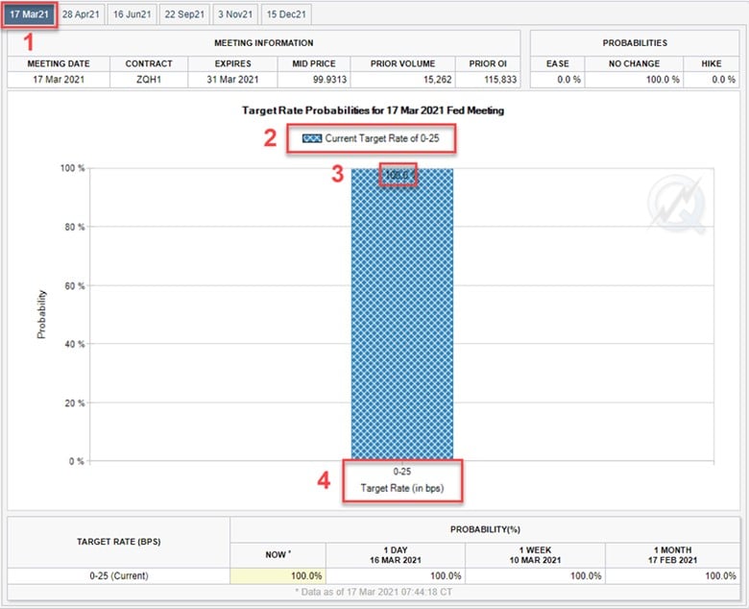The image size is (749, 609).
Task: Click the 100% data label atop the bar
Action: [x=399, y=176]
